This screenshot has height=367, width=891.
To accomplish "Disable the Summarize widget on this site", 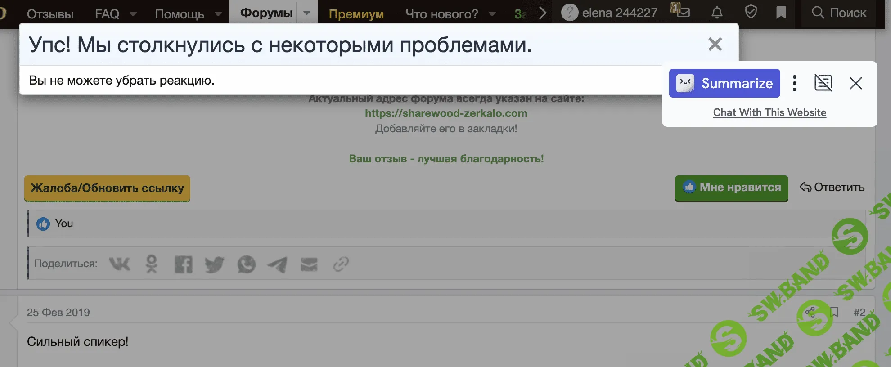I will pos(823,83).
